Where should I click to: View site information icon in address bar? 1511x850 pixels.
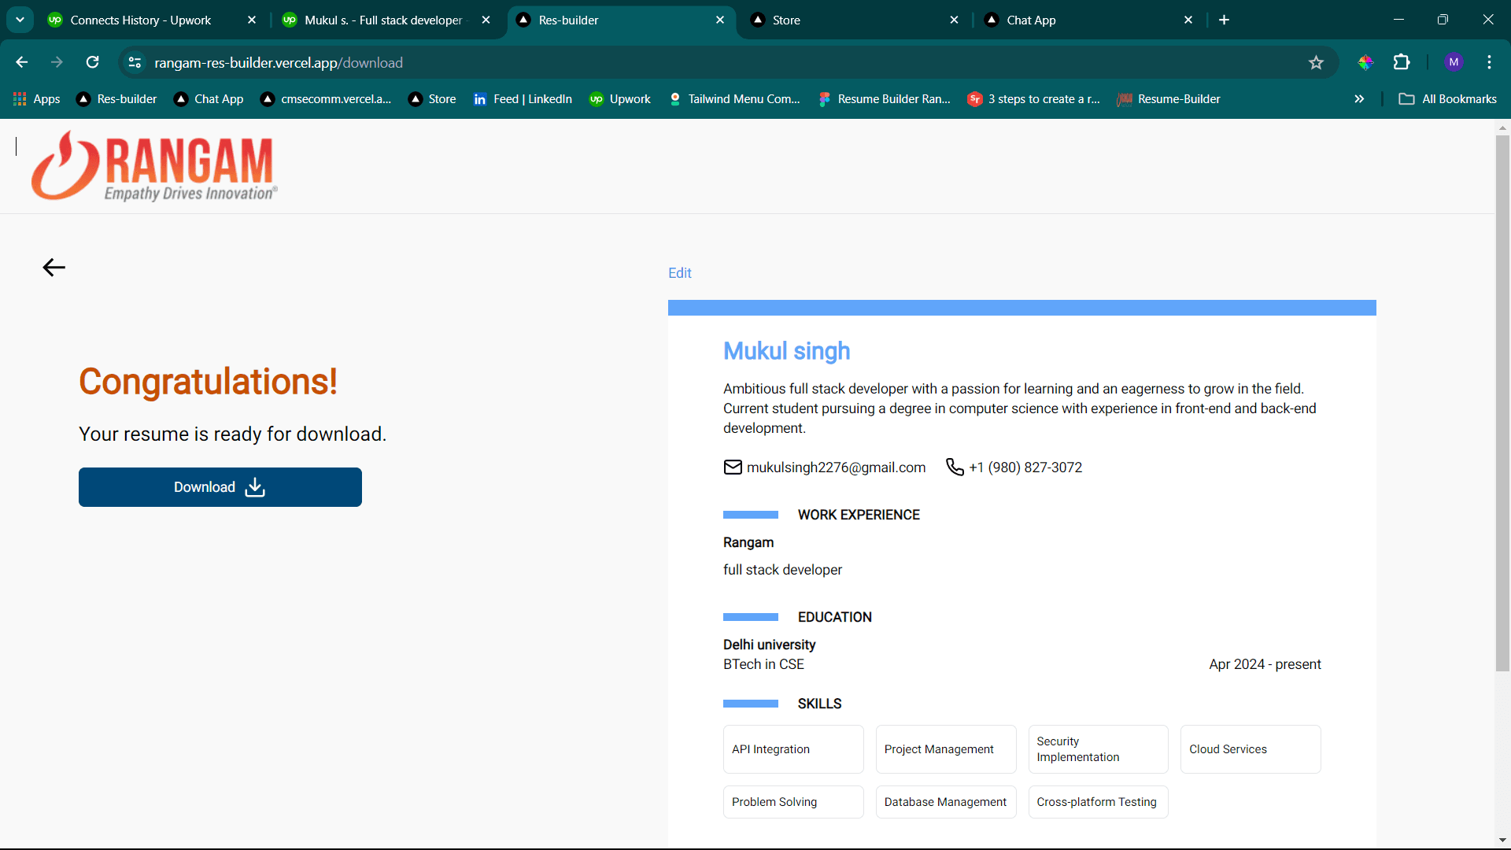point(135,62)
